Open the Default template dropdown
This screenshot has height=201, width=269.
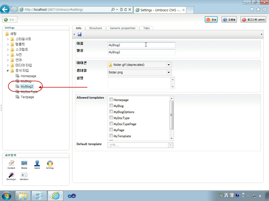(x=170, y=145)
